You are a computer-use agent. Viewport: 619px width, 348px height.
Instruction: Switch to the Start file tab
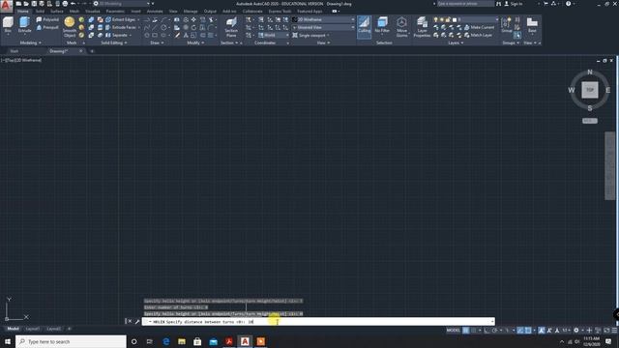tap(15, 51)
